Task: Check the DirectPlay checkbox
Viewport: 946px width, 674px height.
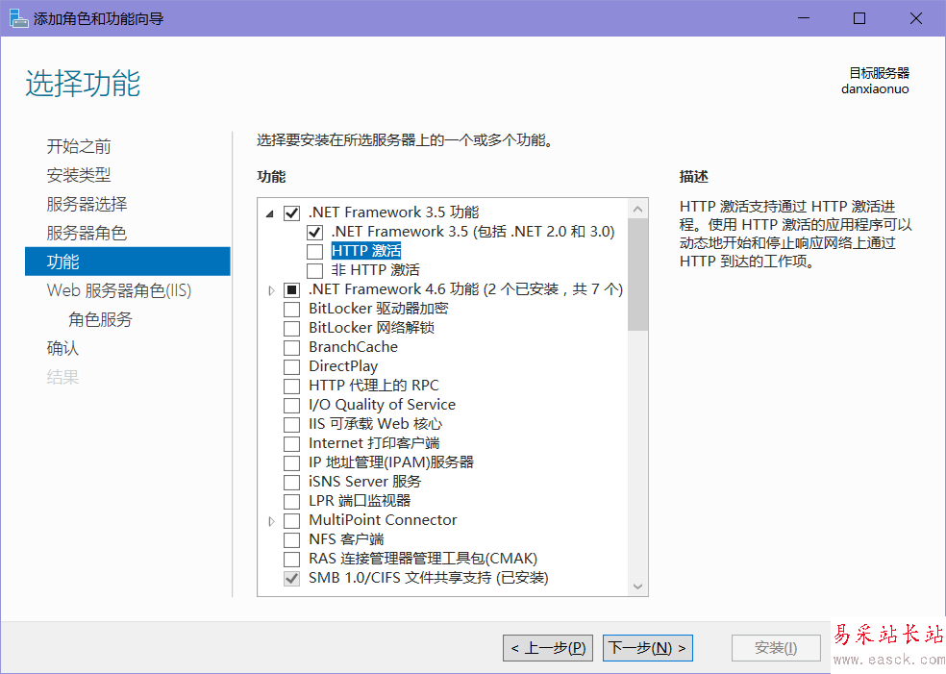Action: pos(291,367)
